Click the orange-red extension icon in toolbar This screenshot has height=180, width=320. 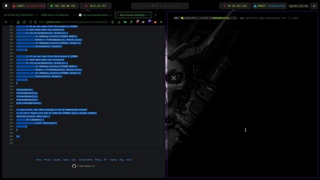click(x=155, y=22)
